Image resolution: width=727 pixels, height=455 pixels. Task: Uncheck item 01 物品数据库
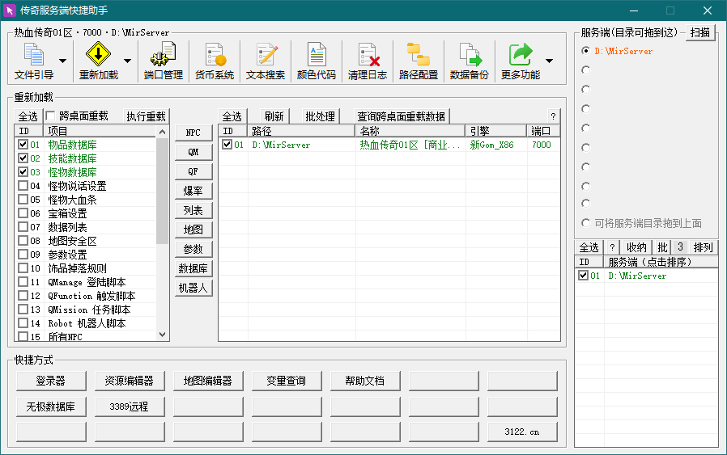(x=23, y=145)
